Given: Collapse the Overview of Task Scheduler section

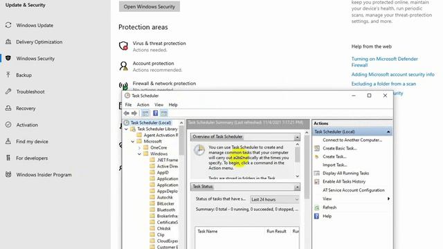Looking at the screenshot, I should point(297,137).
